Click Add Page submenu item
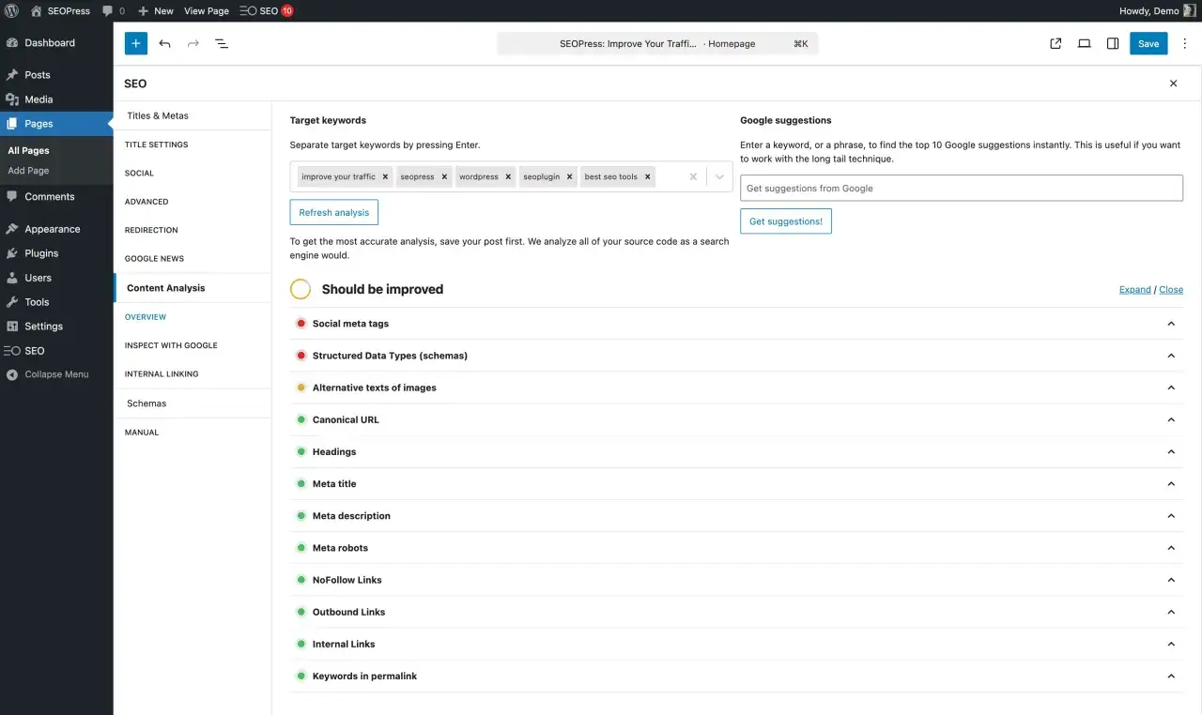Viewport: 1202px width, 715px height. point(28,171)
